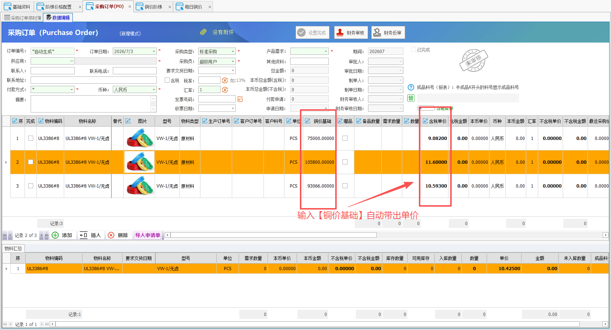Open the 采购员 dropdown
The image size is (611, 330).
click(233, 61)
